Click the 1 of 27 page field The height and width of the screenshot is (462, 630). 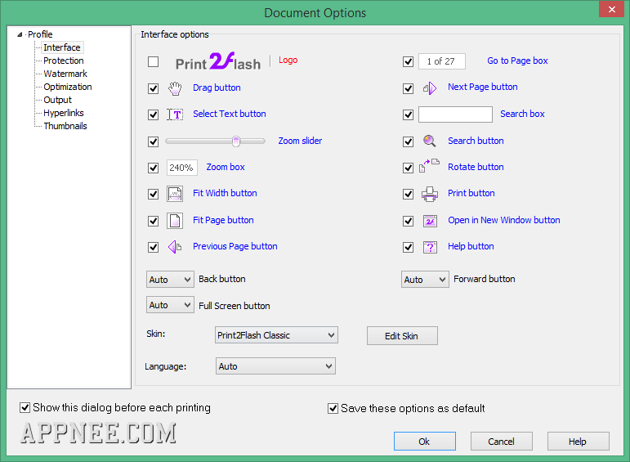point(441,61)
